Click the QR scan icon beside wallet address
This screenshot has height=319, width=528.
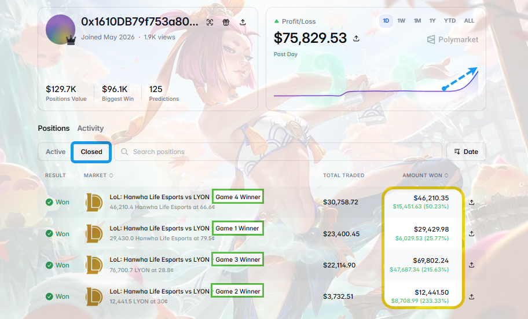pos(210,22)
